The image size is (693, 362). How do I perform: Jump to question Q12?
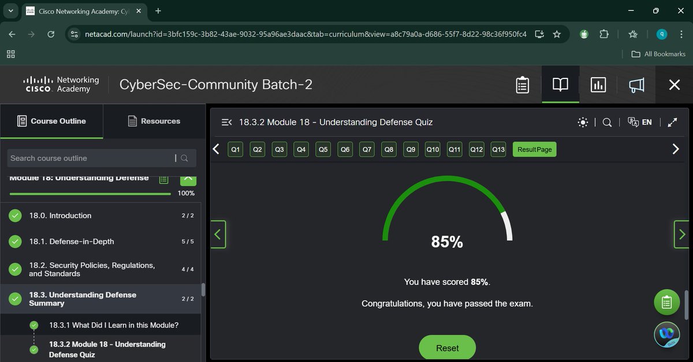click(476, 149)
